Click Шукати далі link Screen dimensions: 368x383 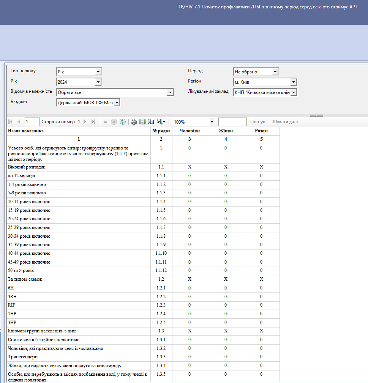(285, 122)
